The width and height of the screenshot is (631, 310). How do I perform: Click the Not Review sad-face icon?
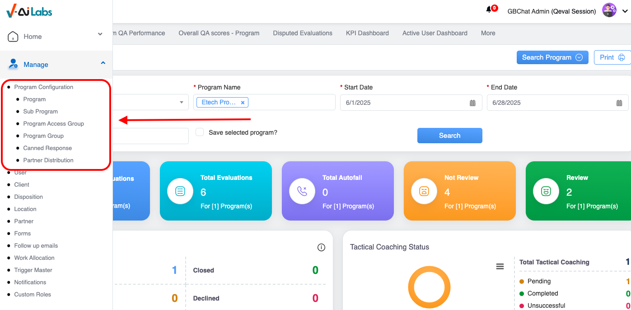point(424,191)
